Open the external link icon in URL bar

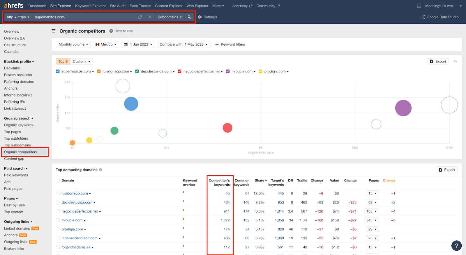point(140,17)
